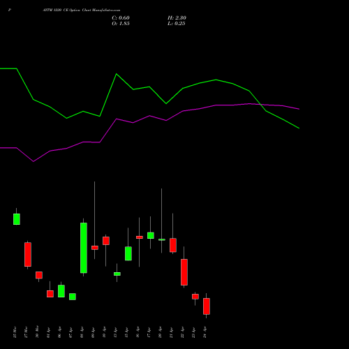This screenshot has height=349, width=349.
Task: Click the '08 Apr' date axis label
Action: [82, 332]
